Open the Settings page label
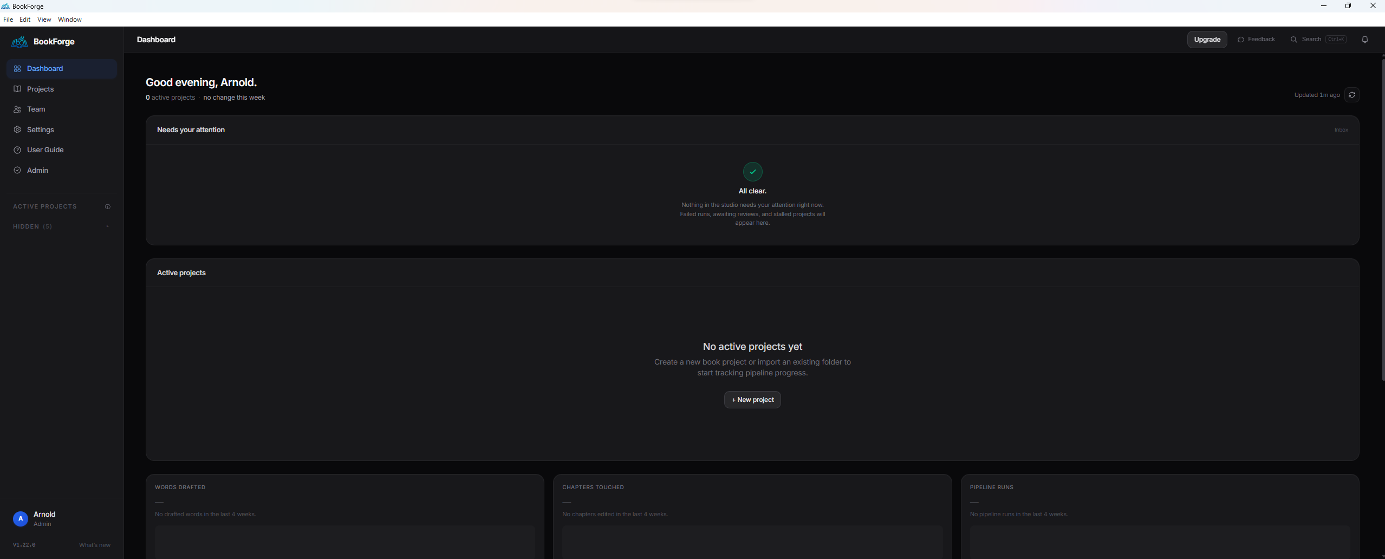Image resolution: width=1385 pixels, height=559 pixels. 41,130
